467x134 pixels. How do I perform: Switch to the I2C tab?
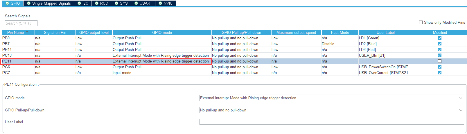click(83, 3)
